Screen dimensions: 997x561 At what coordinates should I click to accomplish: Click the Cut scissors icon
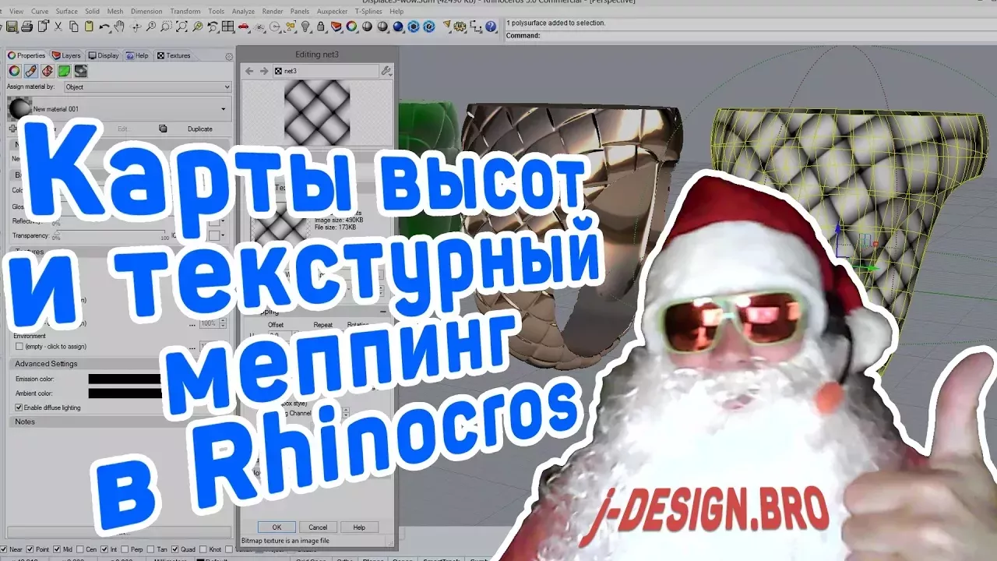(58, 27)
